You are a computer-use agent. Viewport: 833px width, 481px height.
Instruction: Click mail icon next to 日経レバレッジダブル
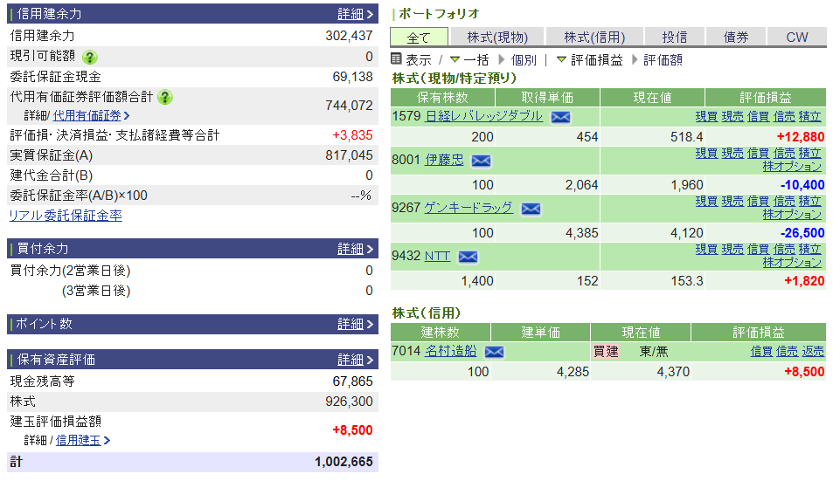tap(560, 117)
